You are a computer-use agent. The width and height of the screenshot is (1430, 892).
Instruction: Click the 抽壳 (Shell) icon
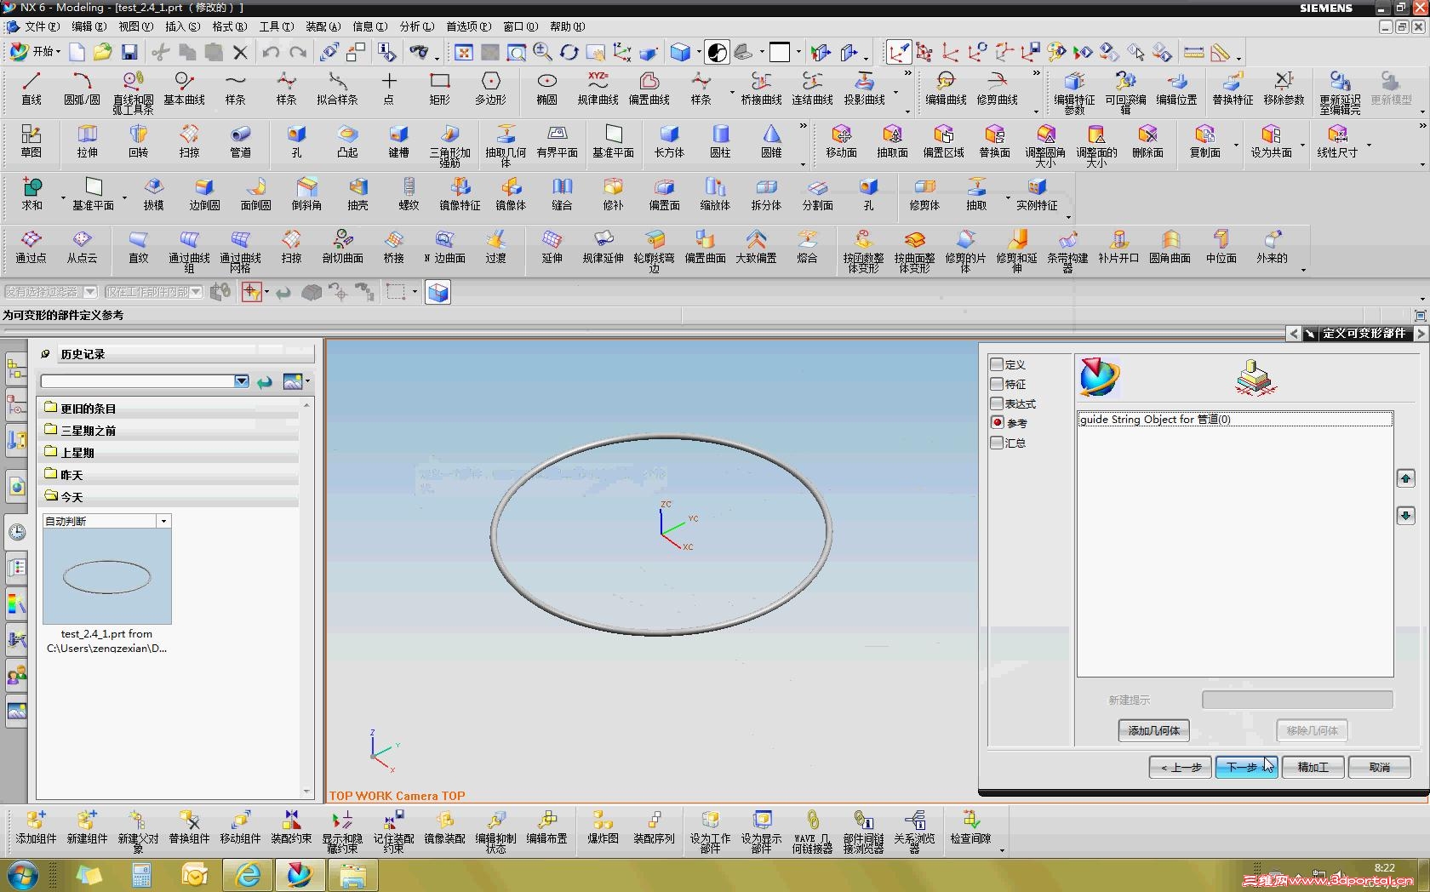(358, 194)
